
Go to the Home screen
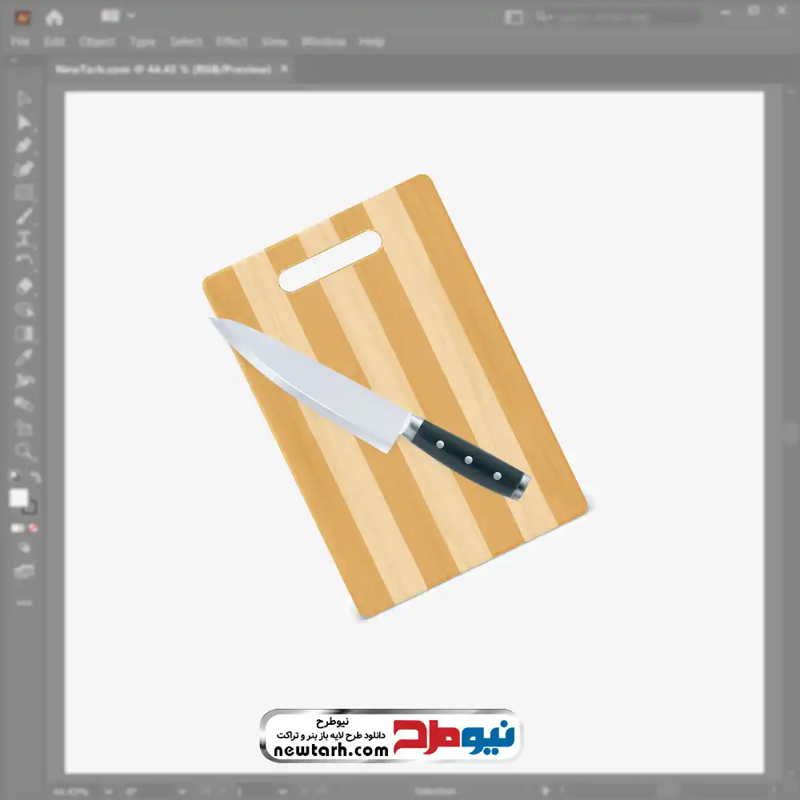[x=54, y=17]
